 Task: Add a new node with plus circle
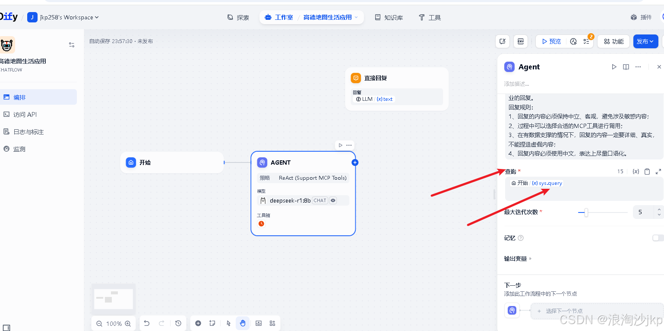[x=198, y=323]
